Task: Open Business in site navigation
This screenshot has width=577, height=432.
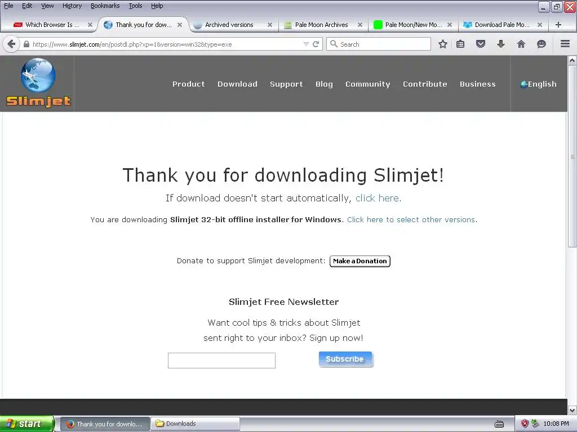Action: (x=478, y=84)
